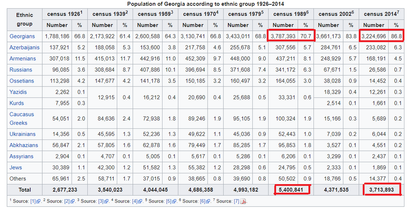Click the Georgians 2014 value 3,224,696

tap(374, 36)
